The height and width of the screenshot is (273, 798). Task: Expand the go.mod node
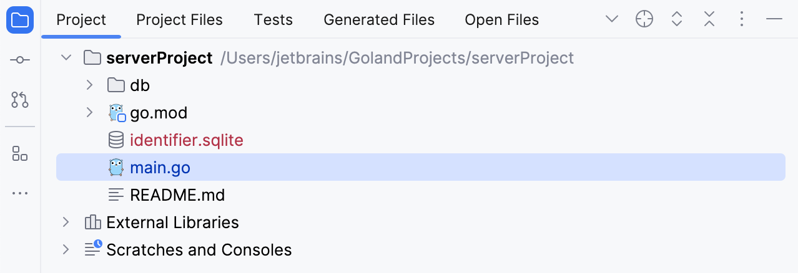89,113
